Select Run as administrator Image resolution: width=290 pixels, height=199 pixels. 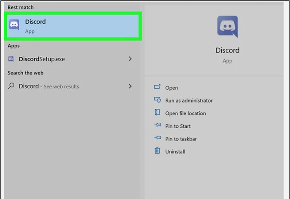point(189,101)
